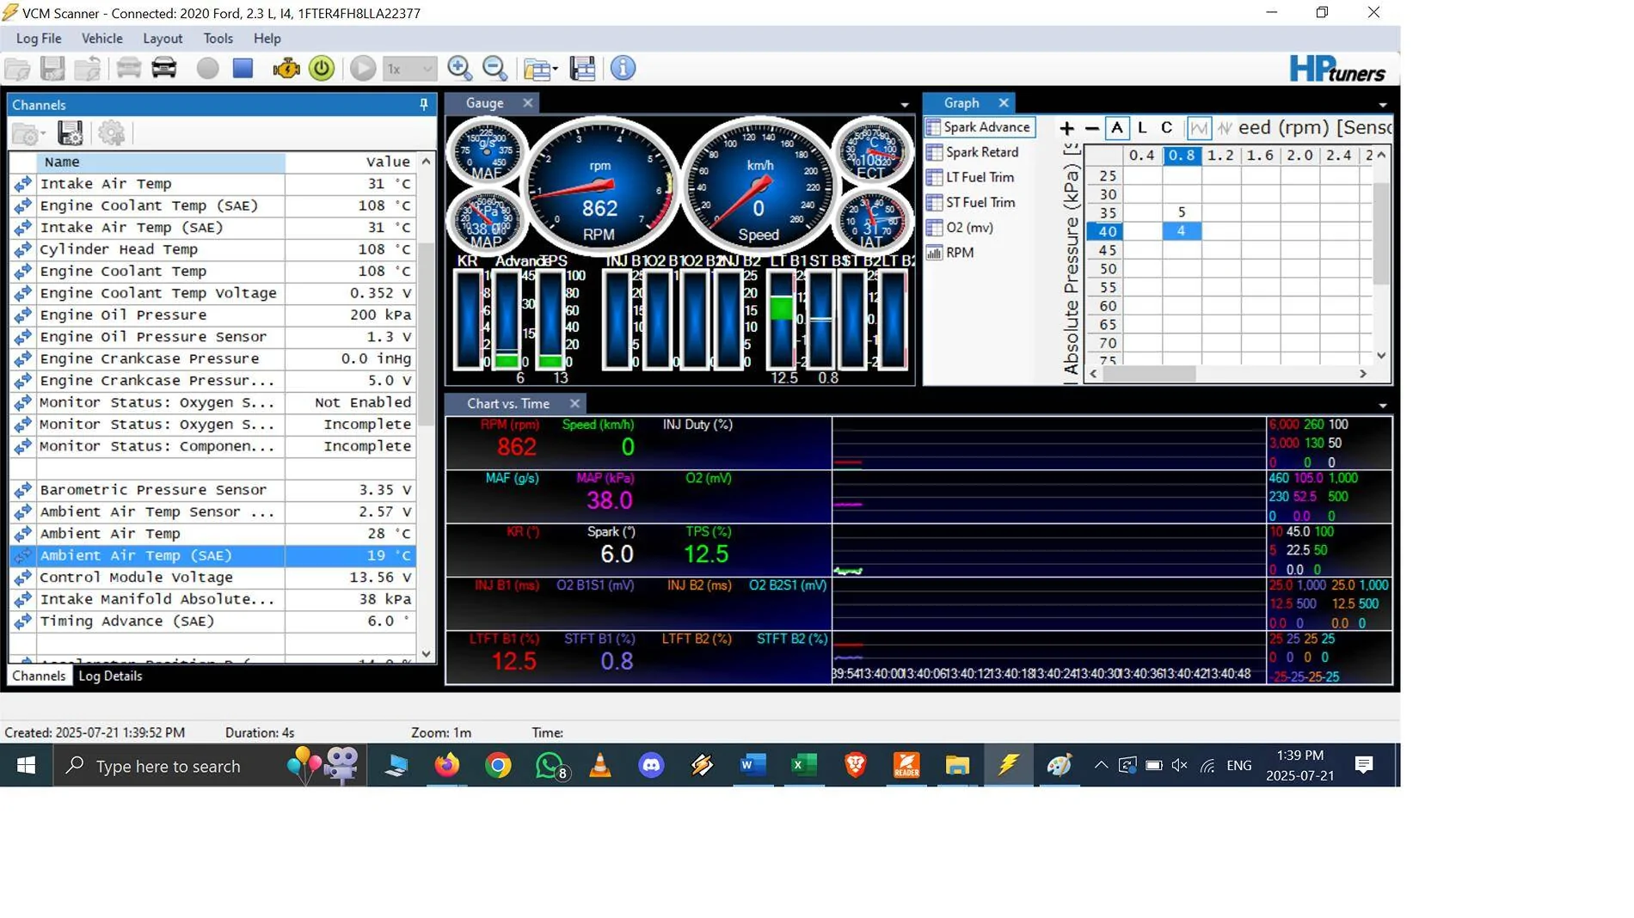Open the layout folder dropdown icon
The height and width of the screenshot is (918, 1634).
pos(540,69)
